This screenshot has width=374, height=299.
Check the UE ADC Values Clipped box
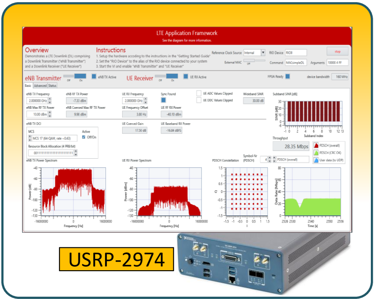click(199, 94)
